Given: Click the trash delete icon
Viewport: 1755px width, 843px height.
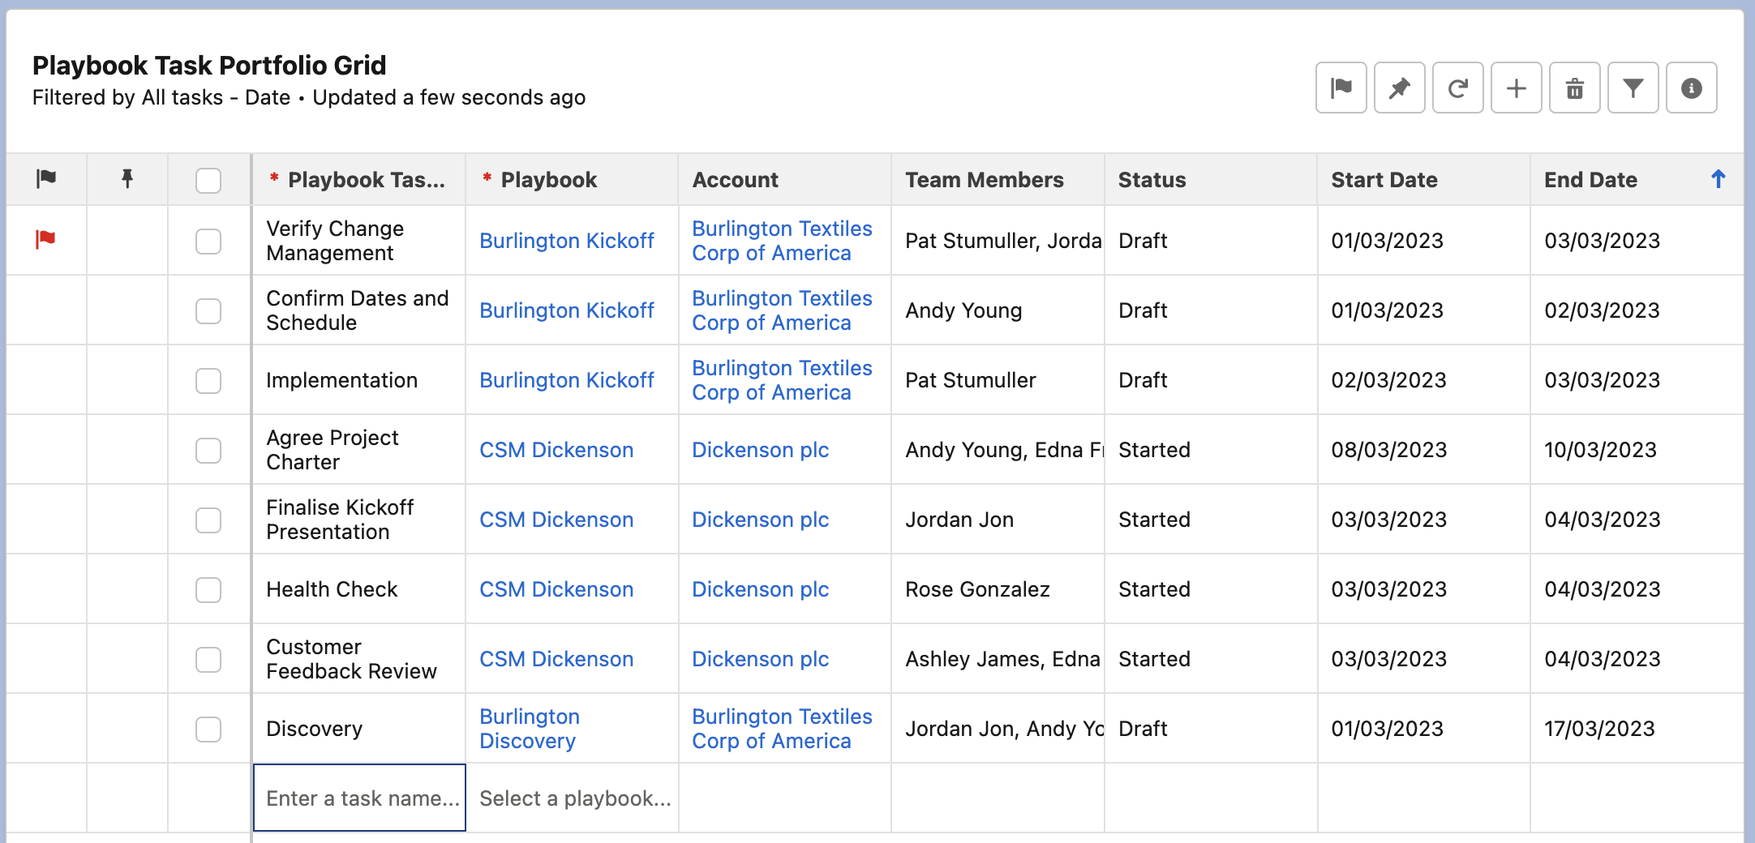Looking at the screenshot, I should click(1574, 88).
